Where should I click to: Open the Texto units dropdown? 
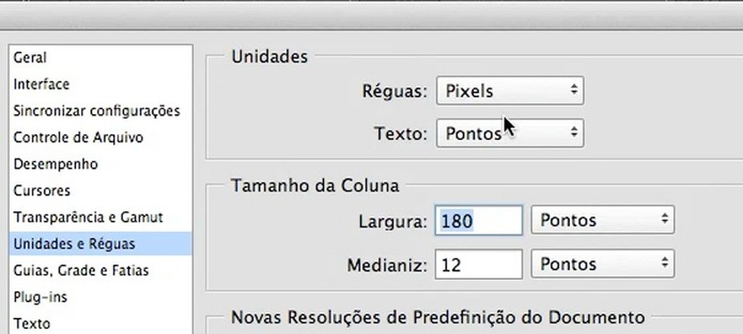click(510, 133)
